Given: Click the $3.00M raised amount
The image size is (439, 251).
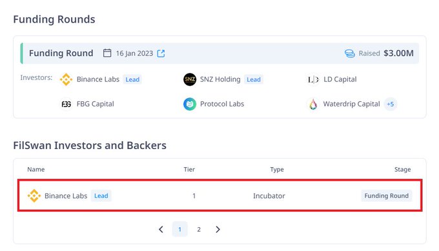Looking at the screenshot, I should [398, 53].
